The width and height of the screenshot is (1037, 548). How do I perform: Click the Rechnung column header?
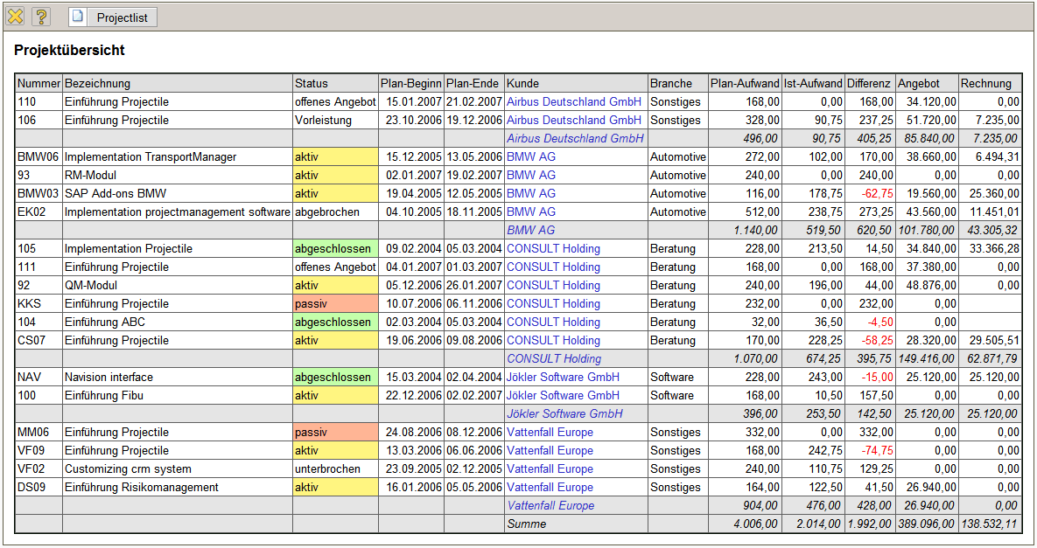point(985,84)
